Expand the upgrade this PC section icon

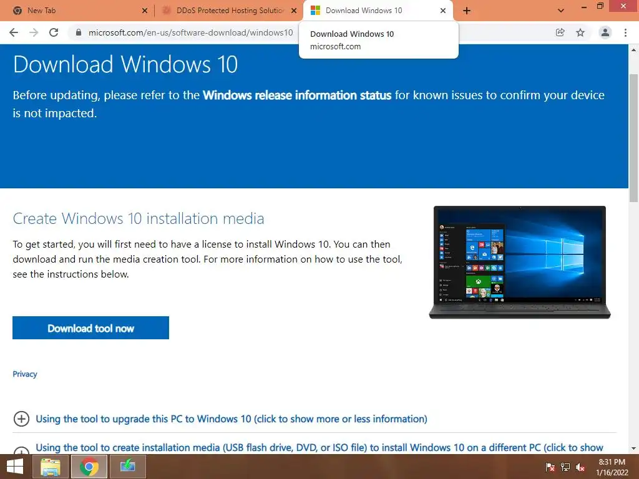coord(21,419)
